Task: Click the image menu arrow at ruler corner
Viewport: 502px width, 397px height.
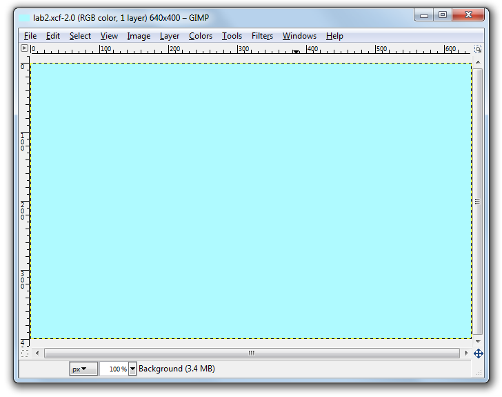Action: [x=24, y=48]
